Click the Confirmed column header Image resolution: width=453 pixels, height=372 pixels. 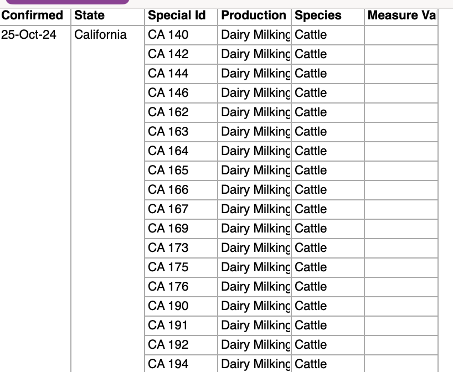(35, 15)
